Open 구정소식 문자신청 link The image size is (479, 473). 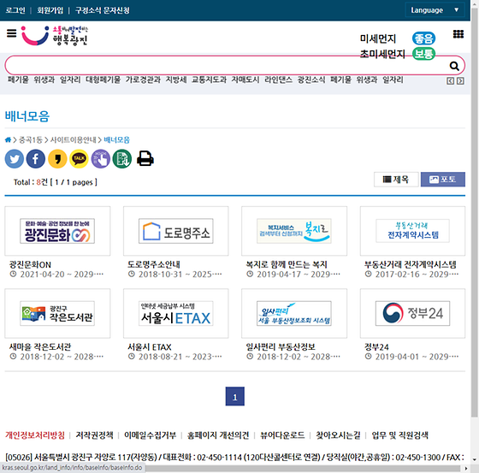(x=103, y=10)
